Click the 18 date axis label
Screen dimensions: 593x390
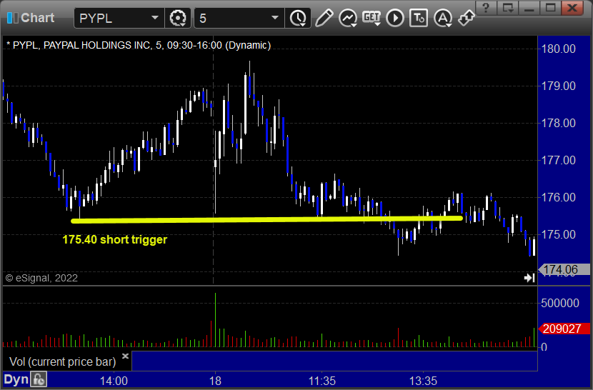(x=215, y=381)
